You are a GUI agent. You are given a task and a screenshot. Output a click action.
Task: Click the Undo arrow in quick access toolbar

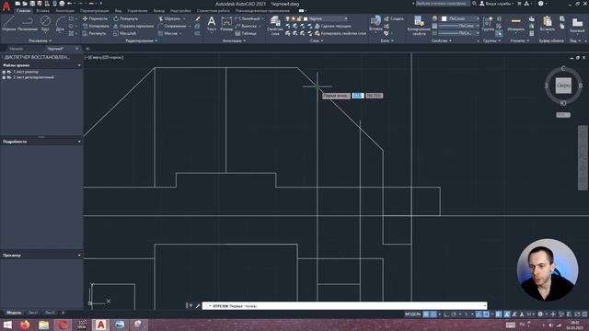point(70,4)
